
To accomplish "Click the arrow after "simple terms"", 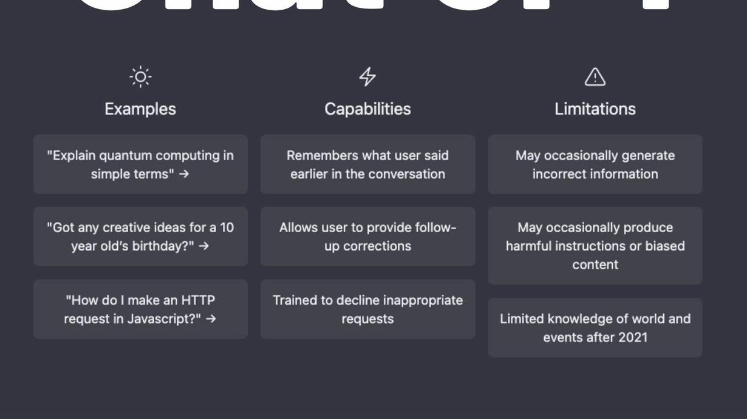I will pyautogui.click(x=184, y=174).
